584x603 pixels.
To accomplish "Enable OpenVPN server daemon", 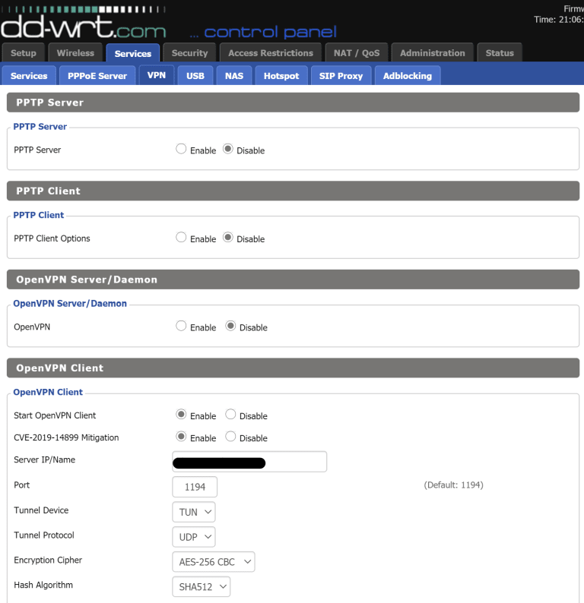I will (x=181, y=326).
